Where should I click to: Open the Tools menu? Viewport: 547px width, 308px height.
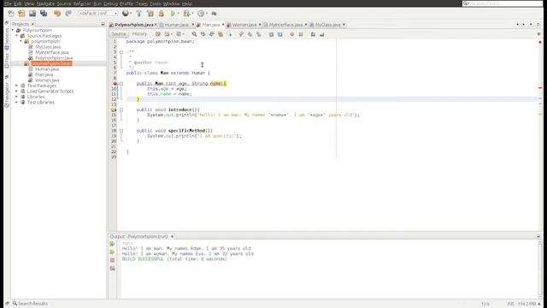155,3
